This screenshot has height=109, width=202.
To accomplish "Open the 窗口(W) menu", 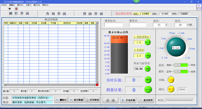I will click(x=37, y=5).
